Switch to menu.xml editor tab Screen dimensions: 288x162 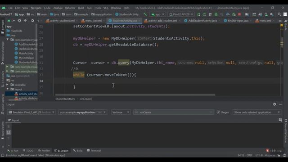[x=263, y=21]
